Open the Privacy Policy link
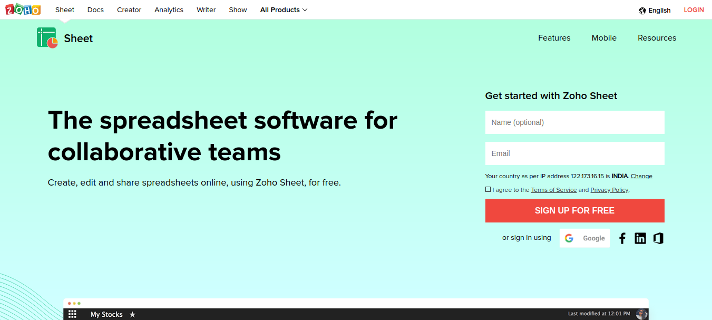 click(x=610, y=190)
